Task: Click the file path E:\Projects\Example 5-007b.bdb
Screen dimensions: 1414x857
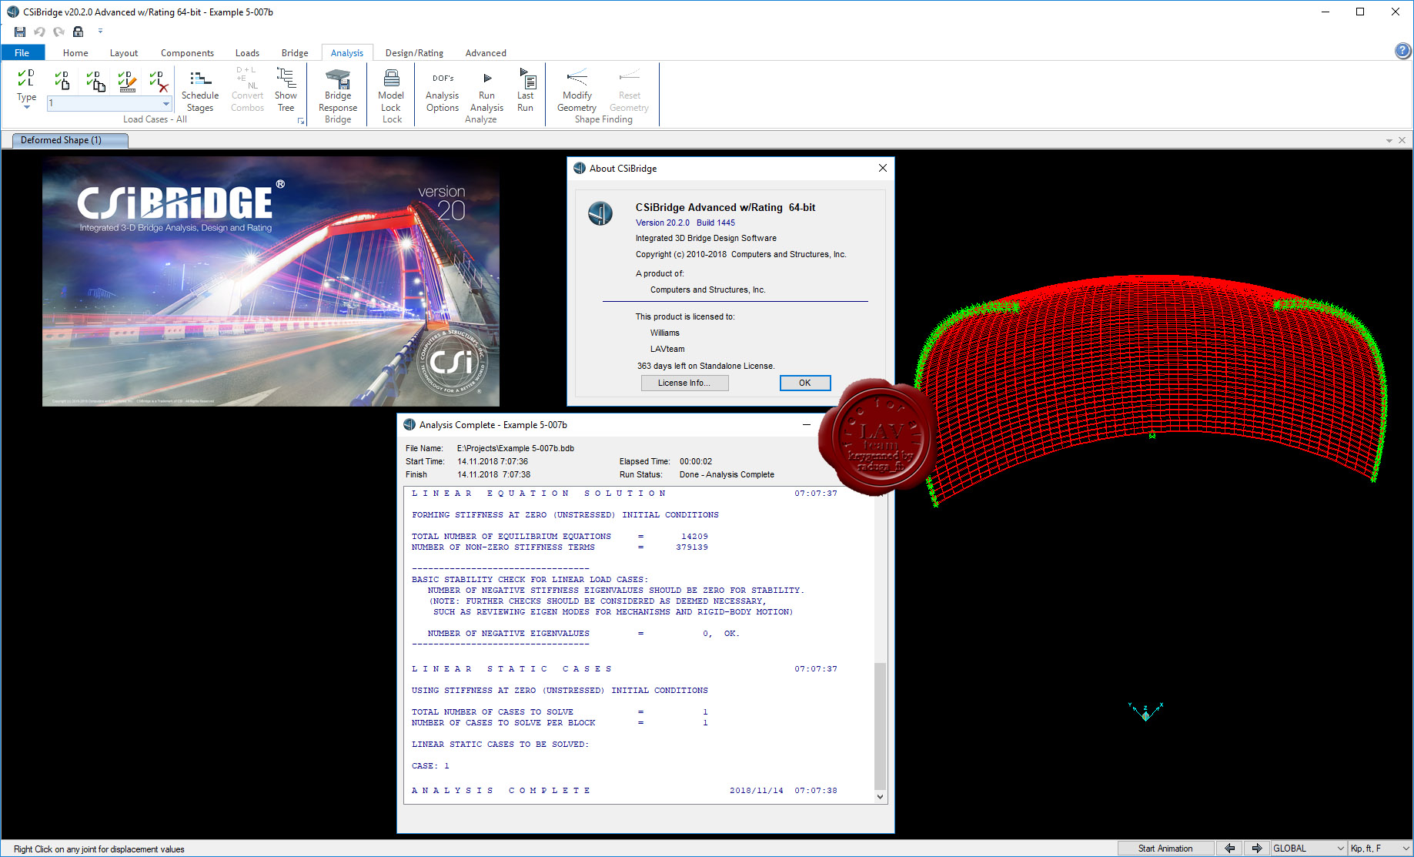Action: pos(516,448)
